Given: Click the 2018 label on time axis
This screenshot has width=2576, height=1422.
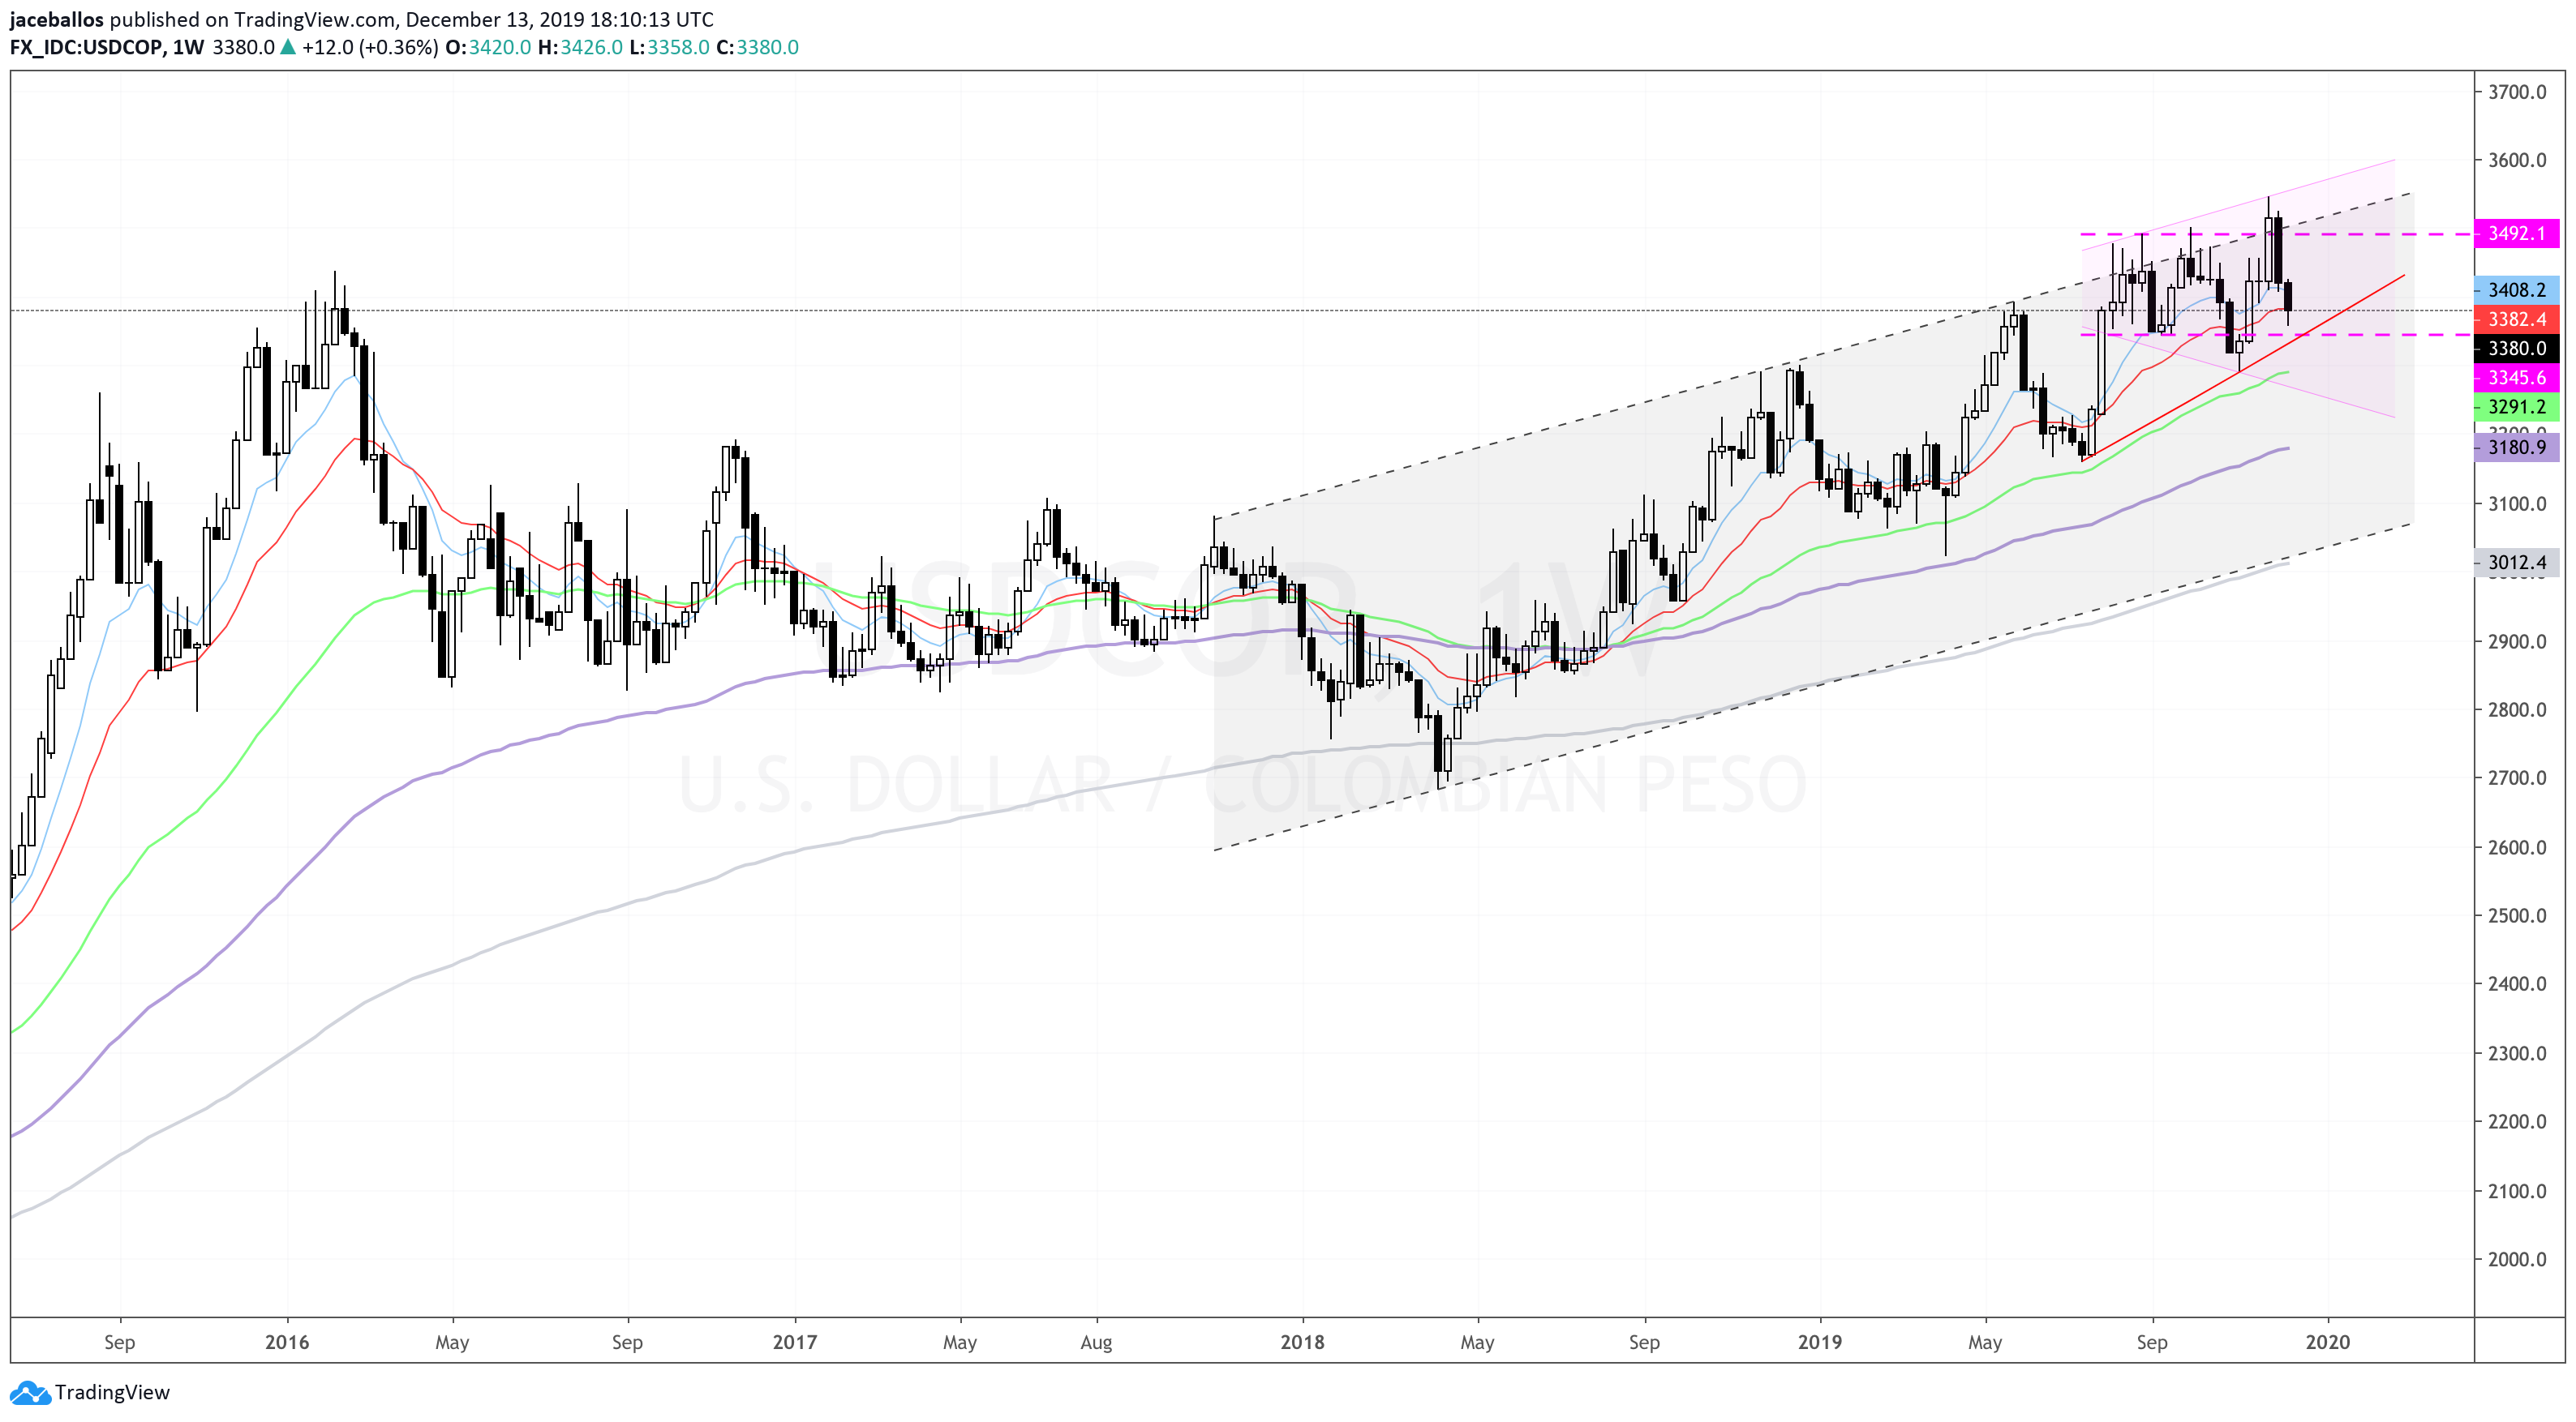Looking at the screenshot, I should tap(1302, 1341).
